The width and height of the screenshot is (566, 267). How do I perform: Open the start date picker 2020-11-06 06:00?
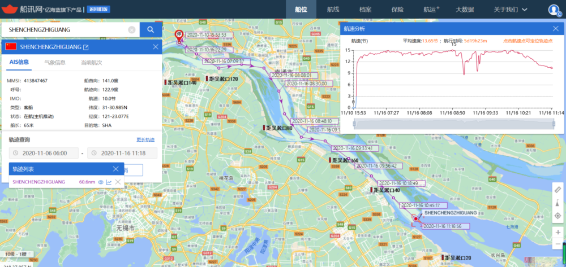tap(43, 153)
